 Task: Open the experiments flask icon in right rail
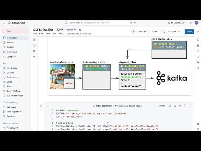click(x=198, y=45)
